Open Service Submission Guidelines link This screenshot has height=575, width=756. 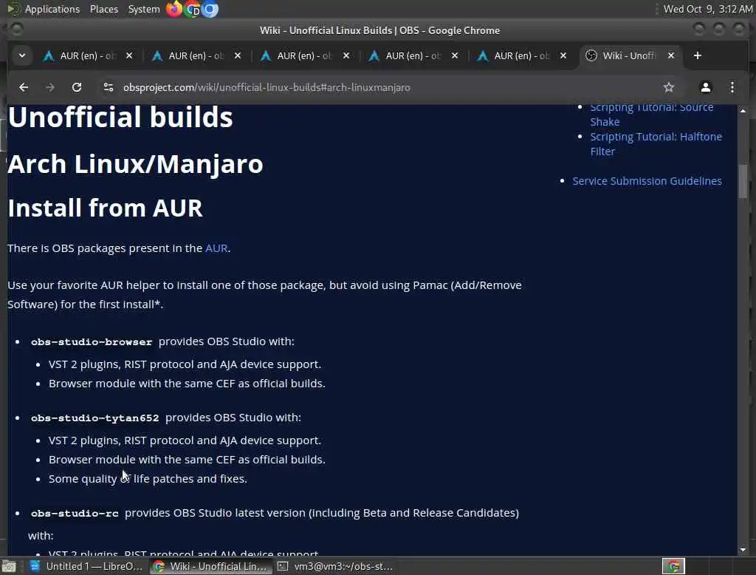tap(647, 181)
